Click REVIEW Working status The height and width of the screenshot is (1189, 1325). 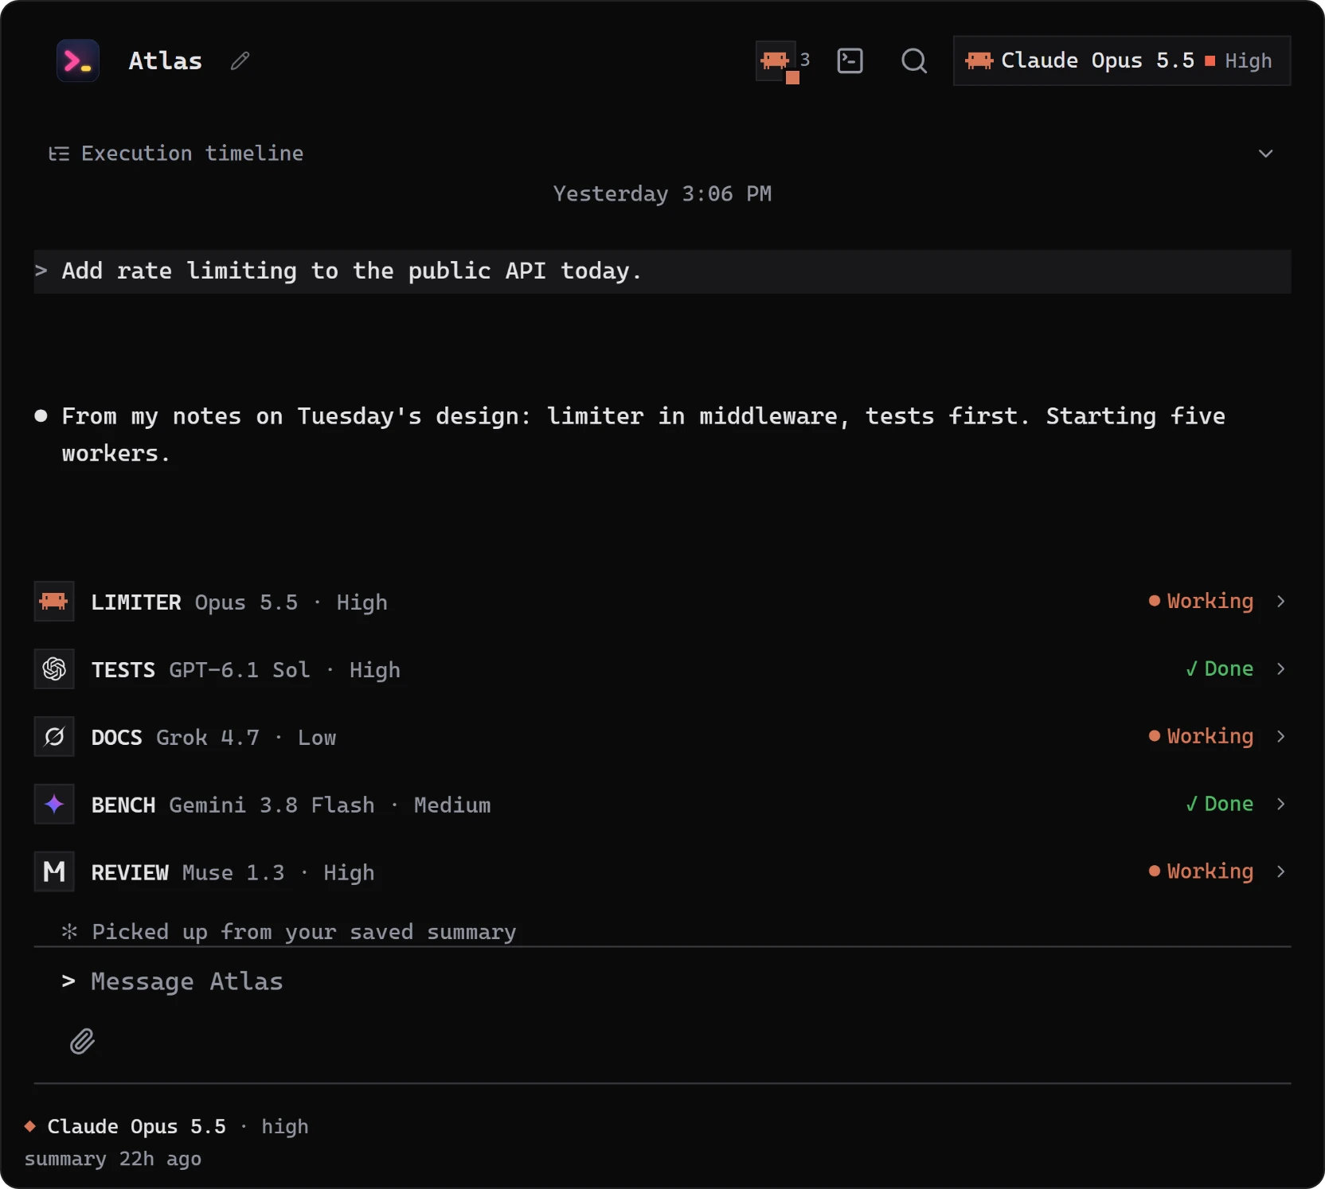coord(1201,872)
